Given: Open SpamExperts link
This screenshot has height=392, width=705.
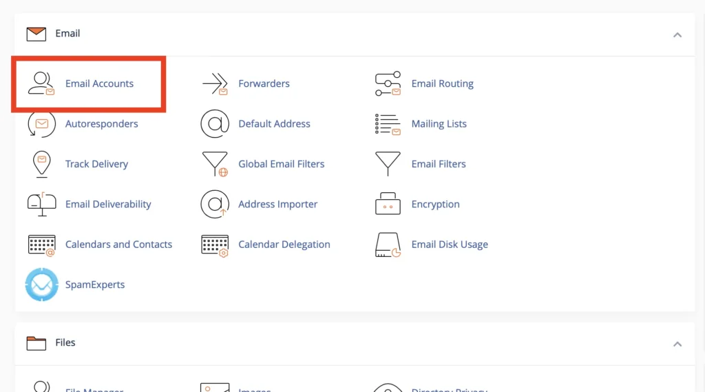Looking at the screenshot, I should click(95, 285).
